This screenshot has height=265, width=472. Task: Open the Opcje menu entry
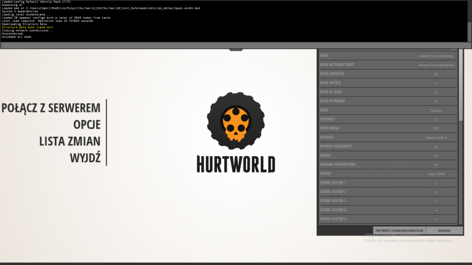[x=87, y=125]
